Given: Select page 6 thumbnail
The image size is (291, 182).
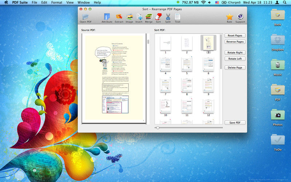Looking at the screenshot, I should pyautogui.click(x=208, y=64).
